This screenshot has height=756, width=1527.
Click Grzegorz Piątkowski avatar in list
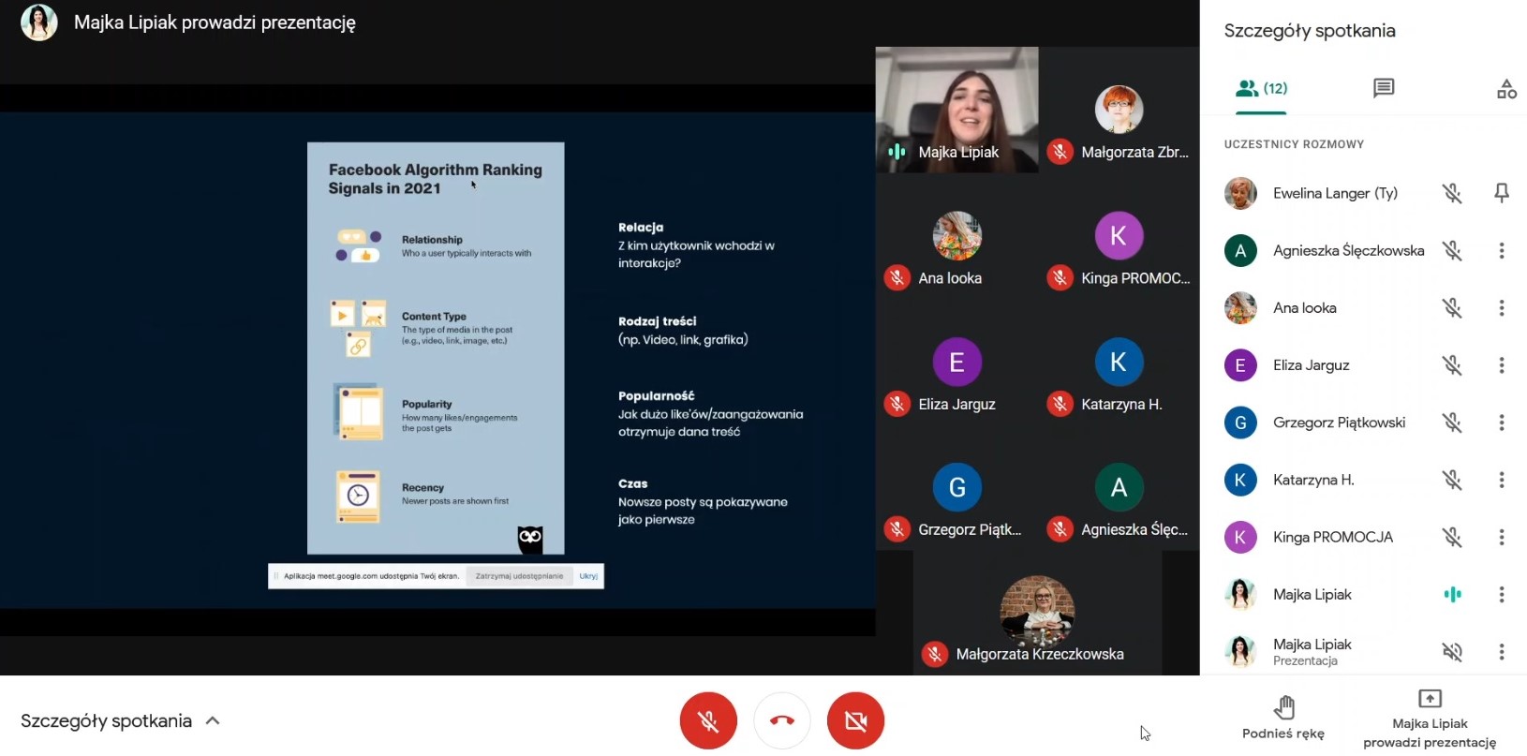coord(1240,422)
